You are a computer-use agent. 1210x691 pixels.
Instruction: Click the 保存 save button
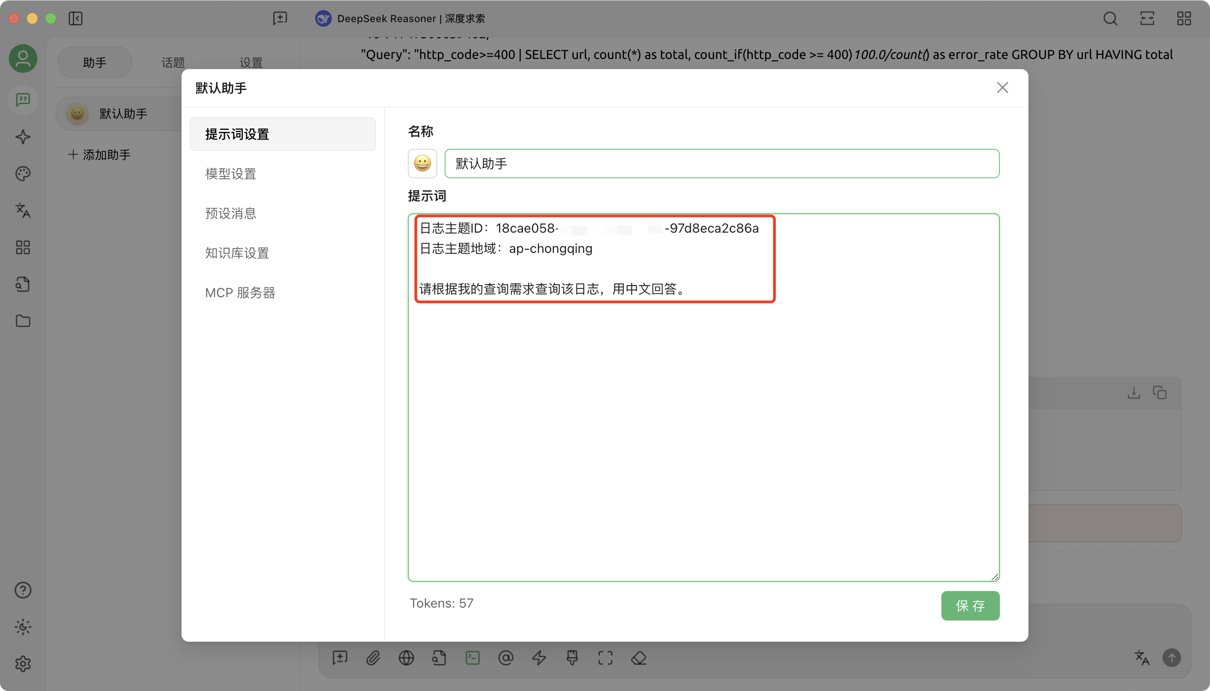click(x=970, y=606)
